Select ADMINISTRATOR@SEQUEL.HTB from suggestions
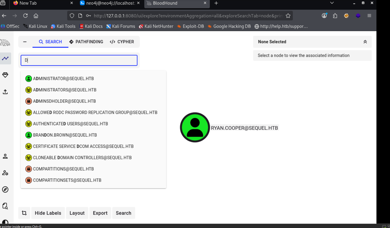This screenshot has width=390, height=228. click(x=63, y=79)
